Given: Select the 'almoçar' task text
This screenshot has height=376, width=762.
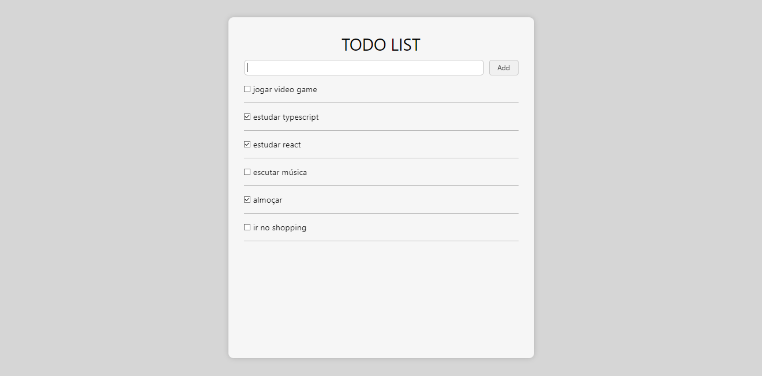Looking at the screenshot, I should point(267,200).
